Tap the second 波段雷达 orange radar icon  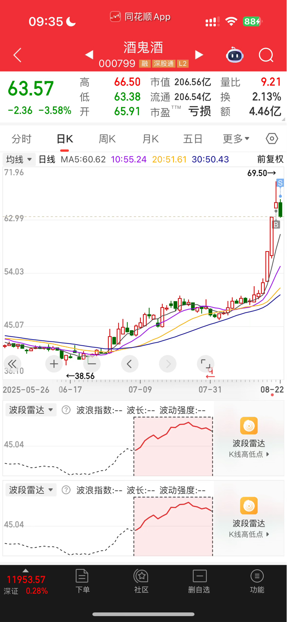click(x=249, y=505)
